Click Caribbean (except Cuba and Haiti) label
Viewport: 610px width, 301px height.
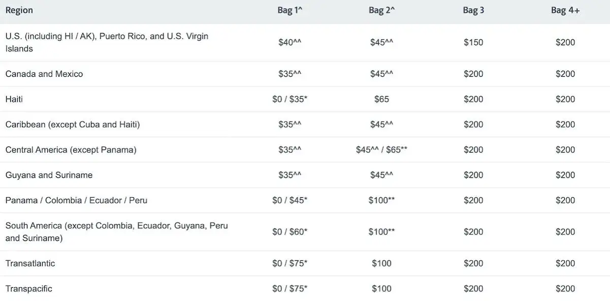[x=73, y=125]
